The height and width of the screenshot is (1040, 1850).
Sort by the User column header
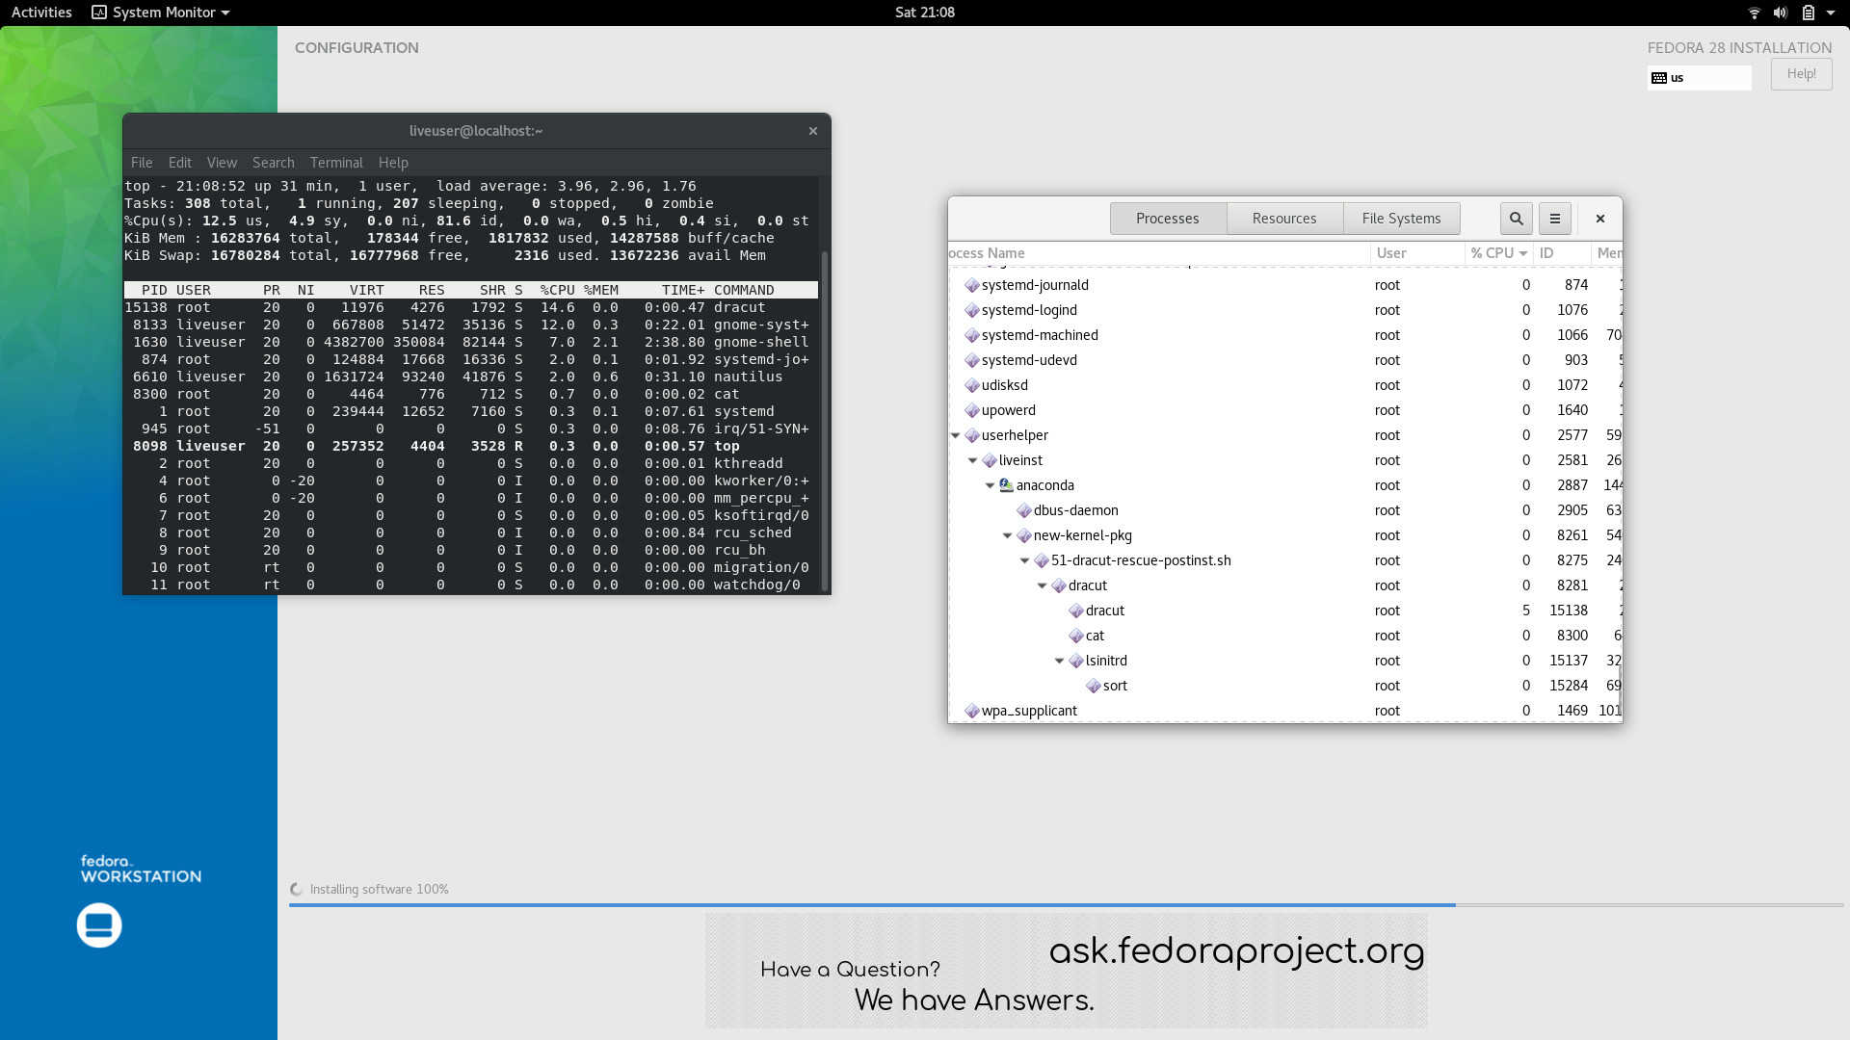coord(1416,253)
